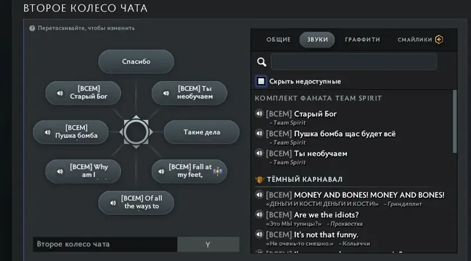Select the Of all the ways to wheel slot
471x261 pixels.
(136, 203)
